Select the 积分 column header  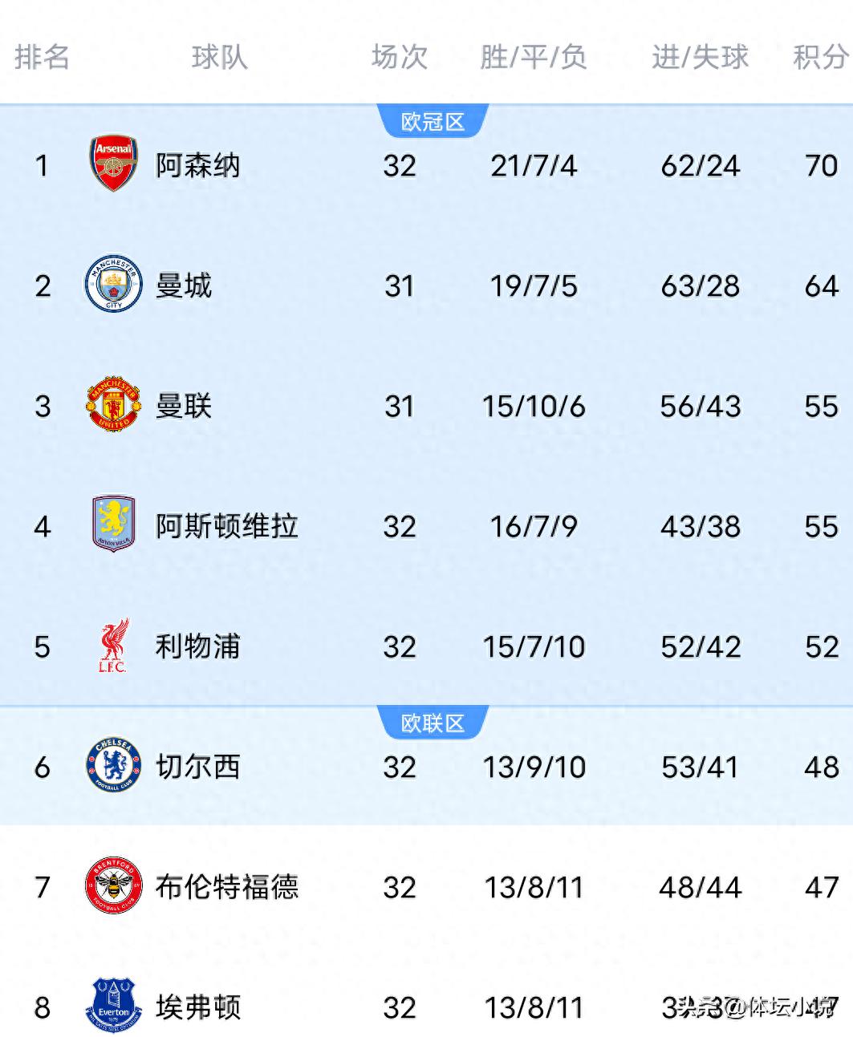click(x=820, y=57)
